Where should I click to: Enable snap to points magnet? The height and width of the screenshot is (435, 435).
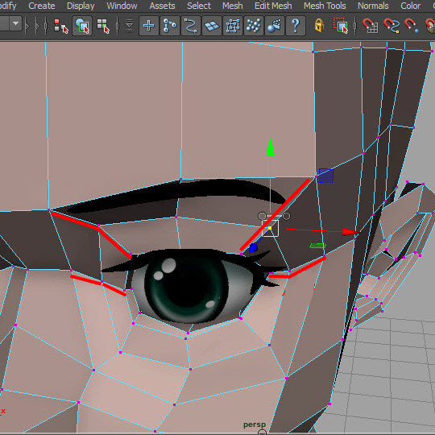(x=412, y=26)
